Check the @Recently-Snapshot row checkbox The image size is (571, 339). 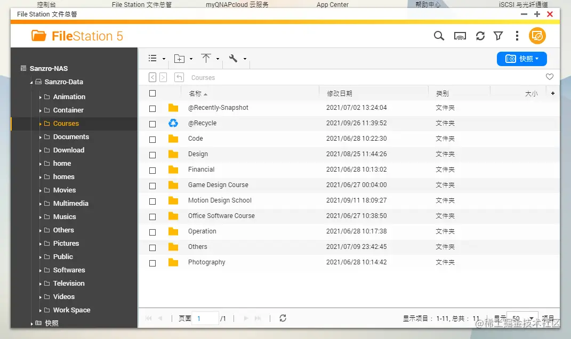coord(152,109)
